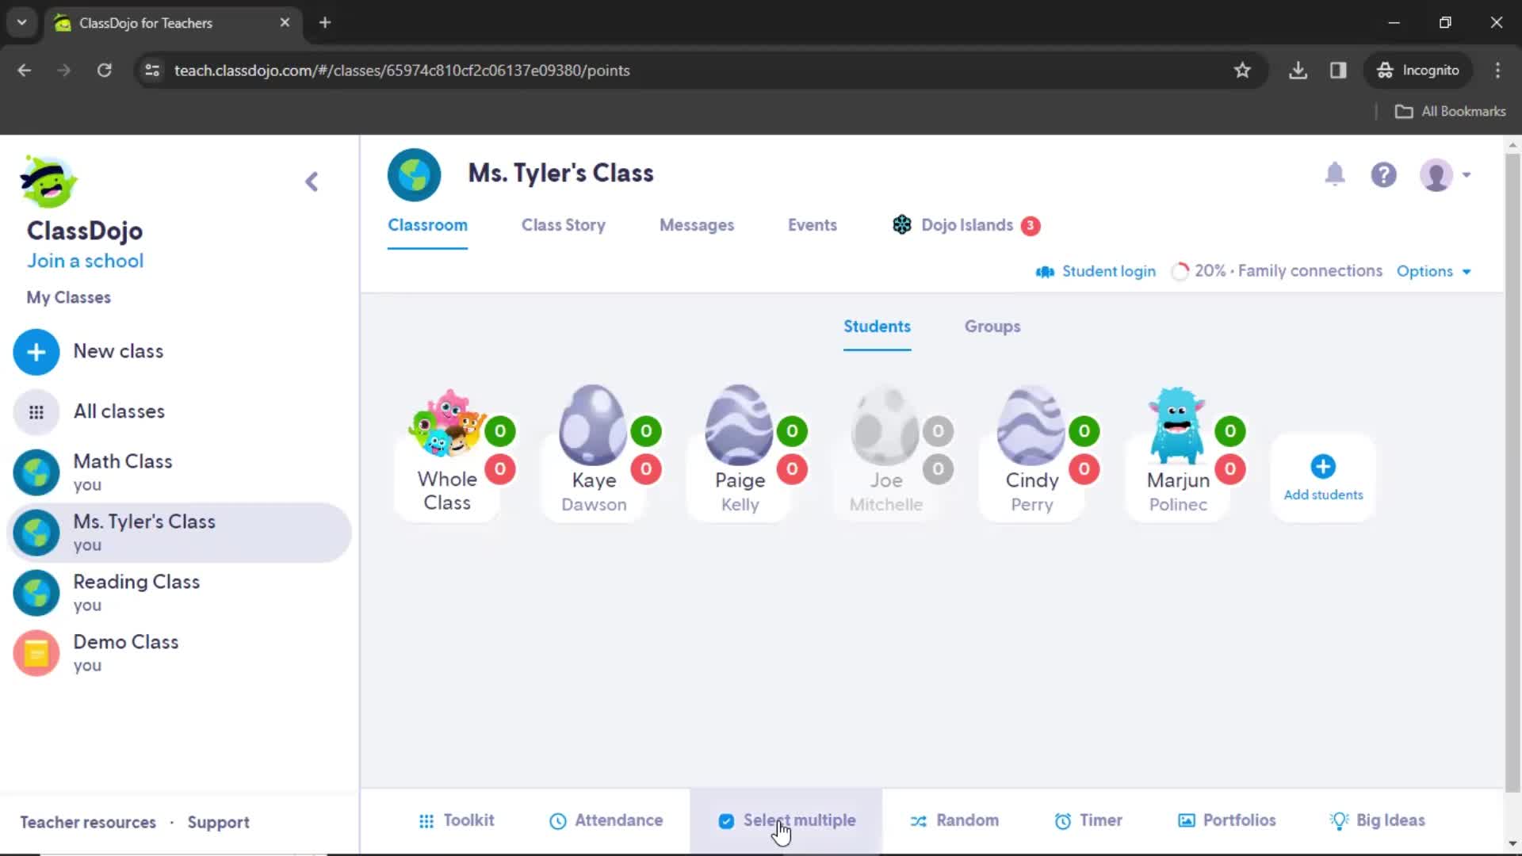1522x856 pixels.
Task: Toggle notification bell alerts
Action: pyautogui.click(x=1335, y=174)
